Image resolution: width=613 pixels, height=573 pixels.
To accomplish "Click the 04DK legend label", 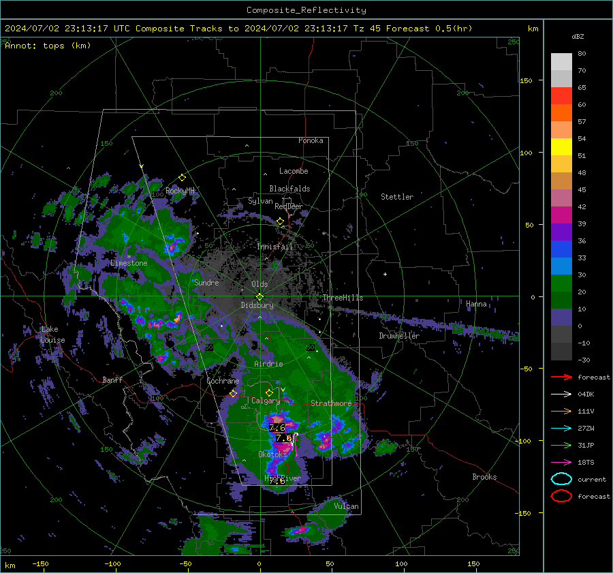I will point(586,394).
